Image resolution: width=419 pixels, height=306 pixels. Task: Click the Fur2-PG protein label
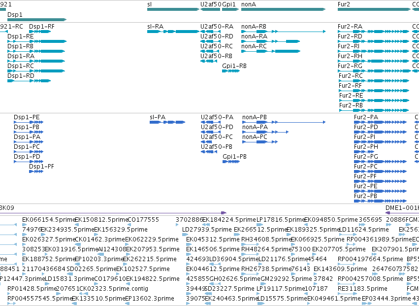366,157
